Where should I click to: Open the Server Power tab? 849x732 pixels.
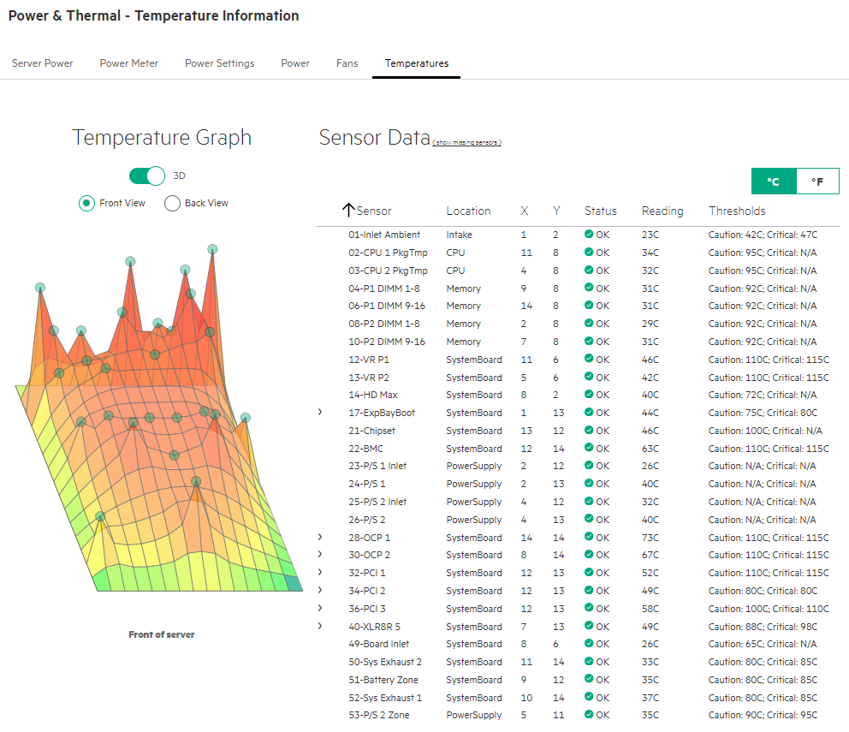(42, 63)
